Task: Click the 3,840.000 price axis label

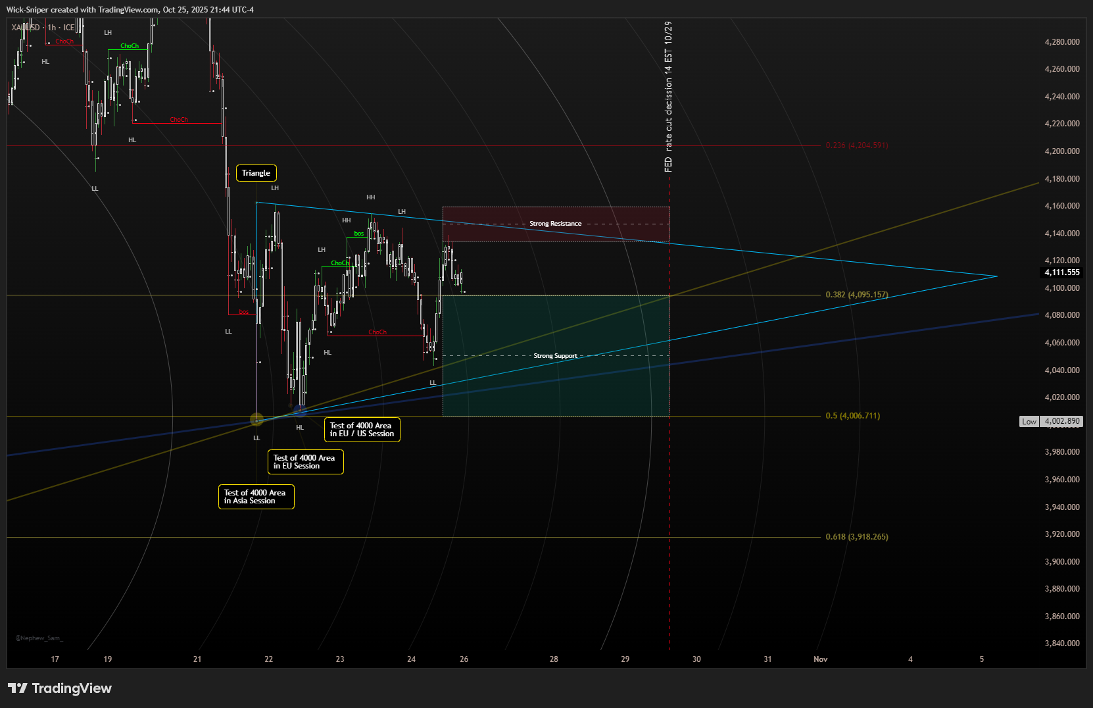Action: click(1062, 644)
